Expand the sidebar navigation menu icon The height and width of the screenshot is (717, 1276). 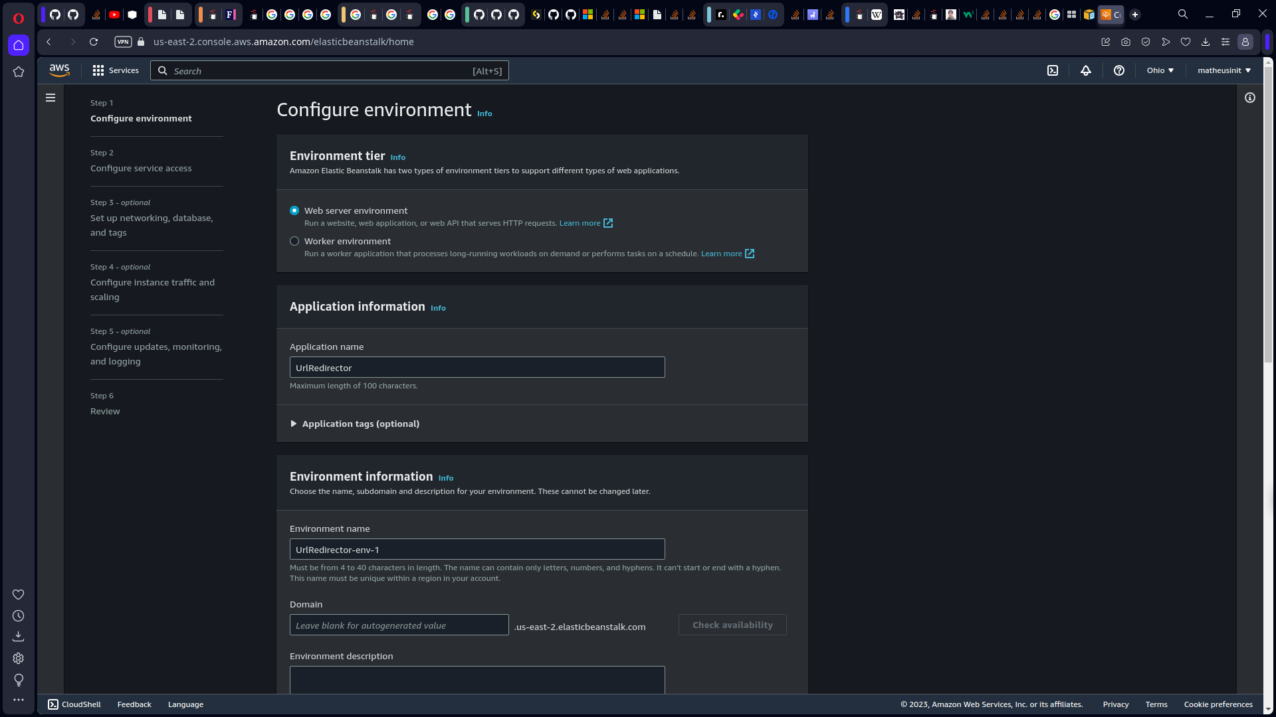pyautogui.click(x=50, y=97)
